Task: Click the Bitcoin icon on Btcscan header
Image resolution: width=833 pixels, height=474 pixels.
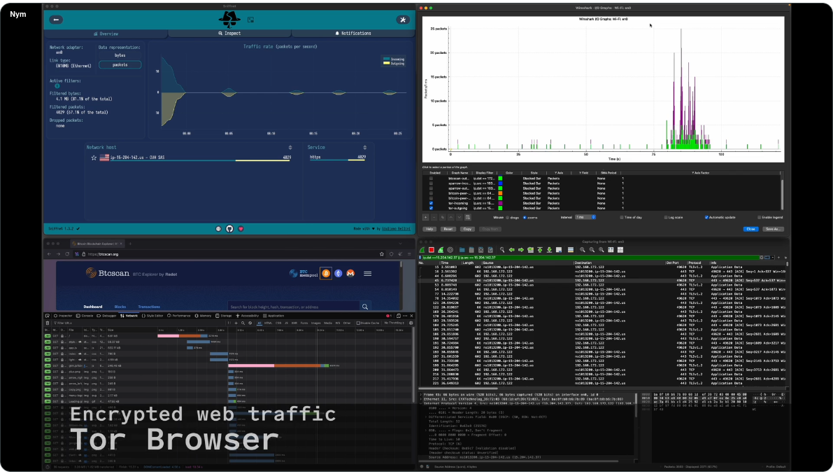Action: click(x=326, y=273)
